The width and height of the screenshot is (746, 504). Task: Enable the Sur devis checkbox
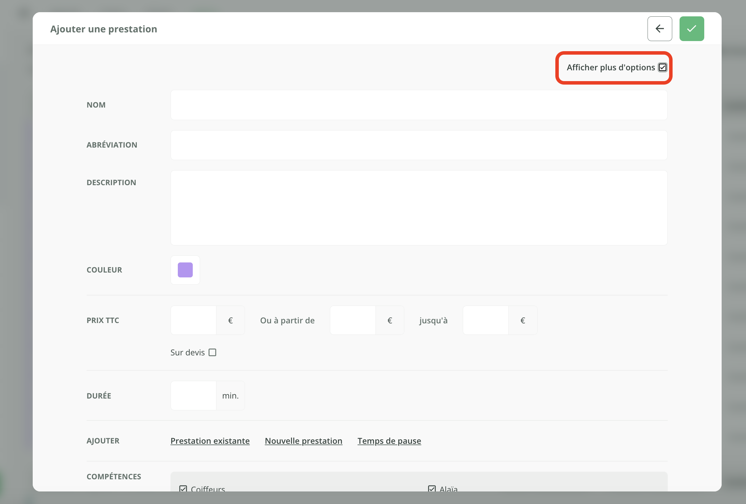pos(212,353)
